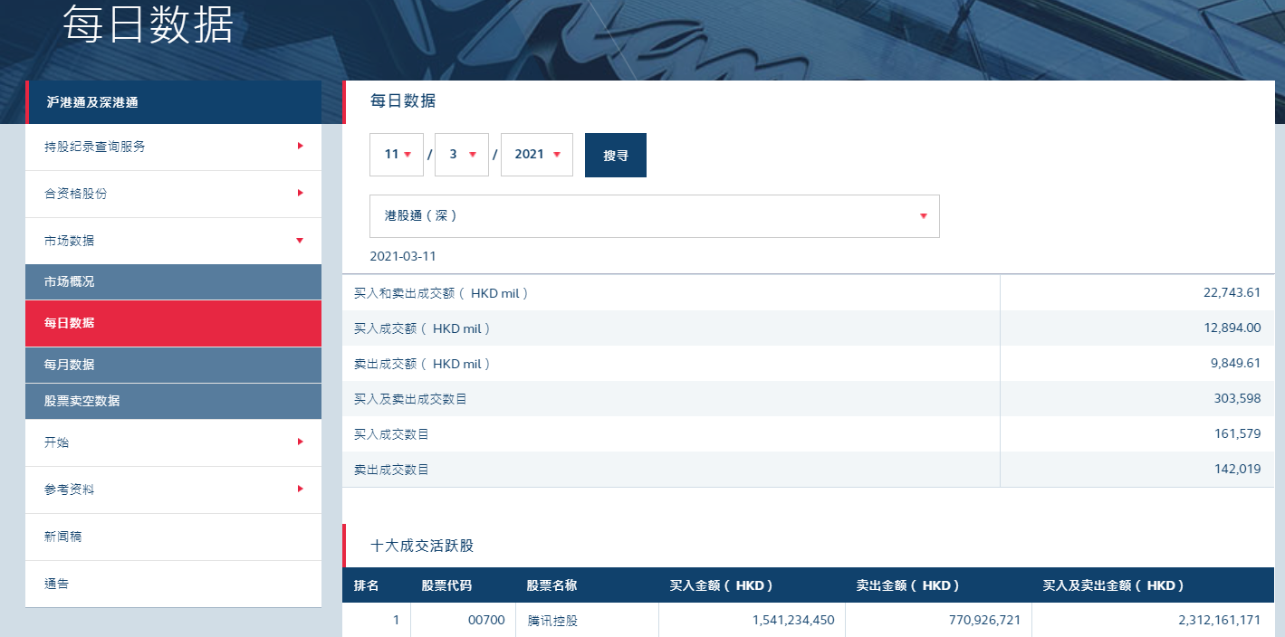Open the month dropdown showing 3
The height and width of the screenshot is (637, 1285).
pos(462,155)
